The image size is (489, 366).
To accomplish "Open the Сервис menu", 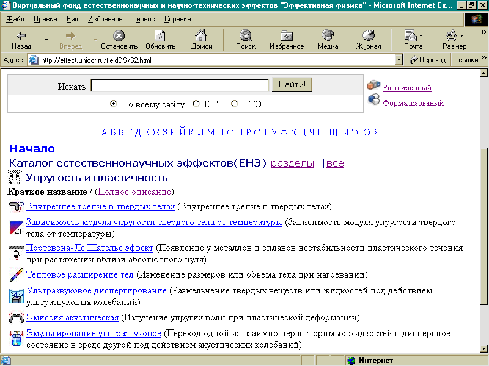I will [x=143, y=19].
